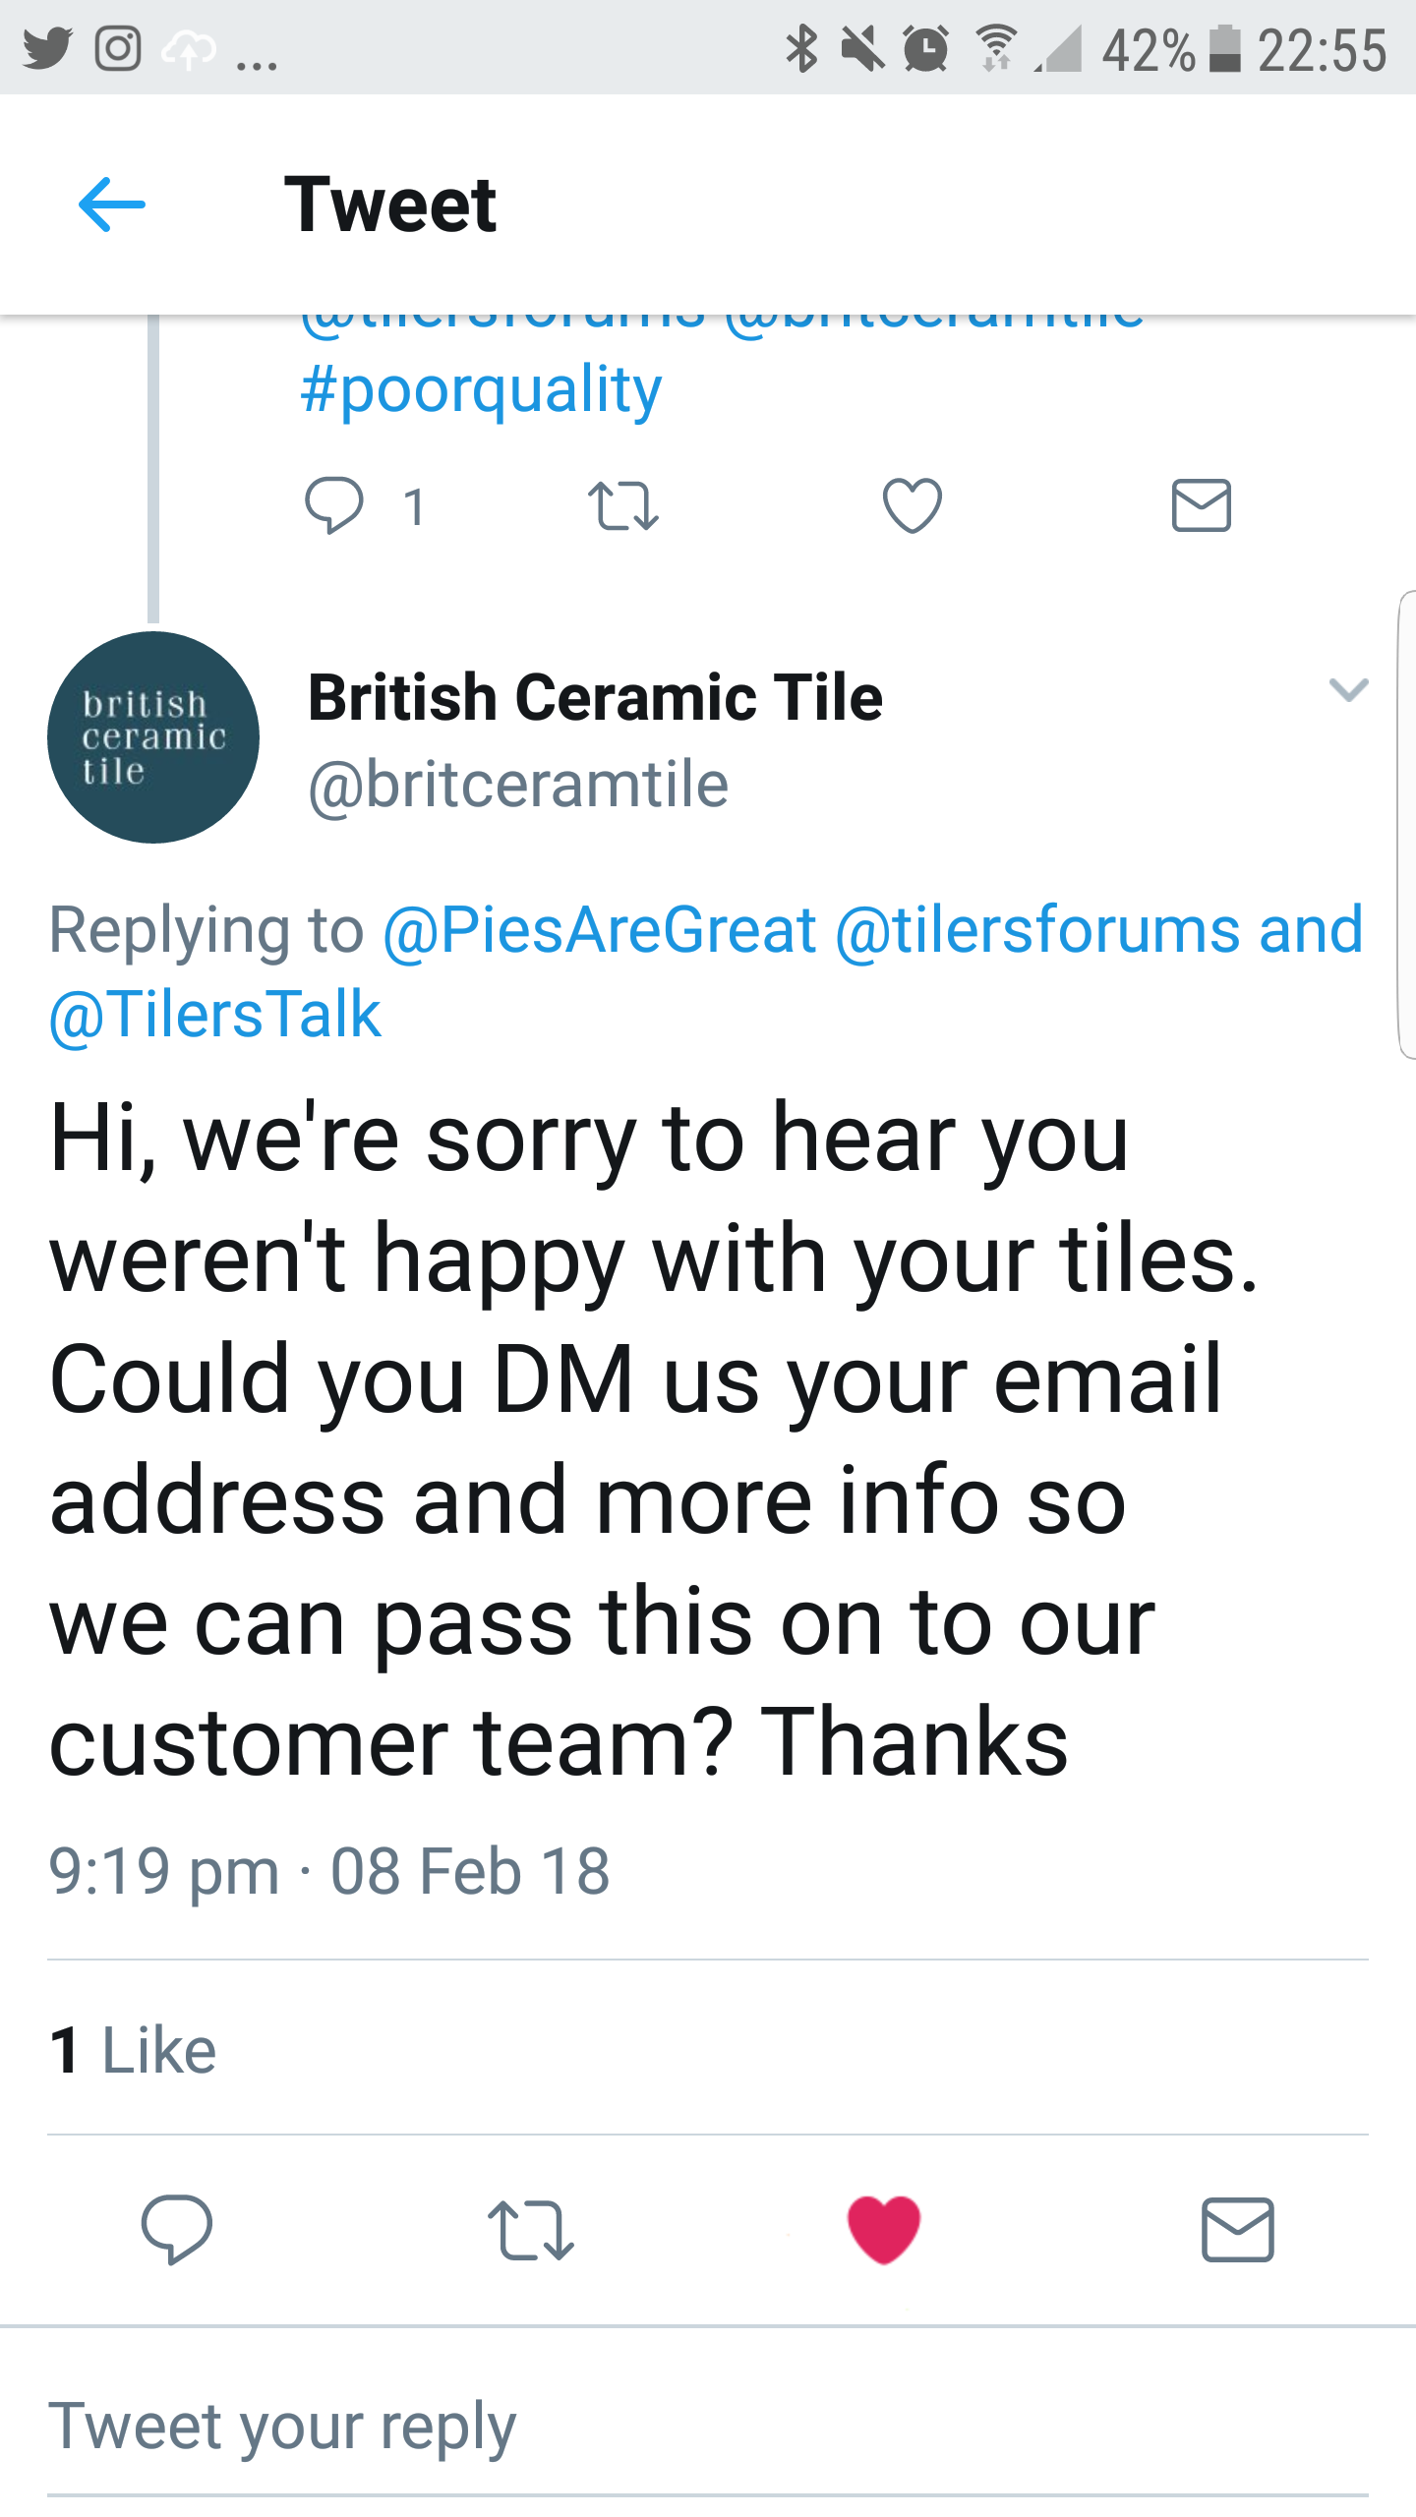Viewport: 1416px width, 2517px height.
Task: Retweet the parent #poorquality tweet
Action: pos(622,506)
